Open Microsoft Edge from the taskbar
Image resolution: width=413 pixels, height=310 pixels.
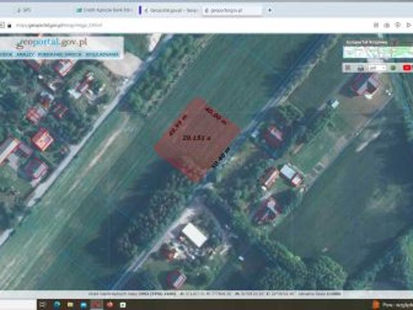point(57,305)
